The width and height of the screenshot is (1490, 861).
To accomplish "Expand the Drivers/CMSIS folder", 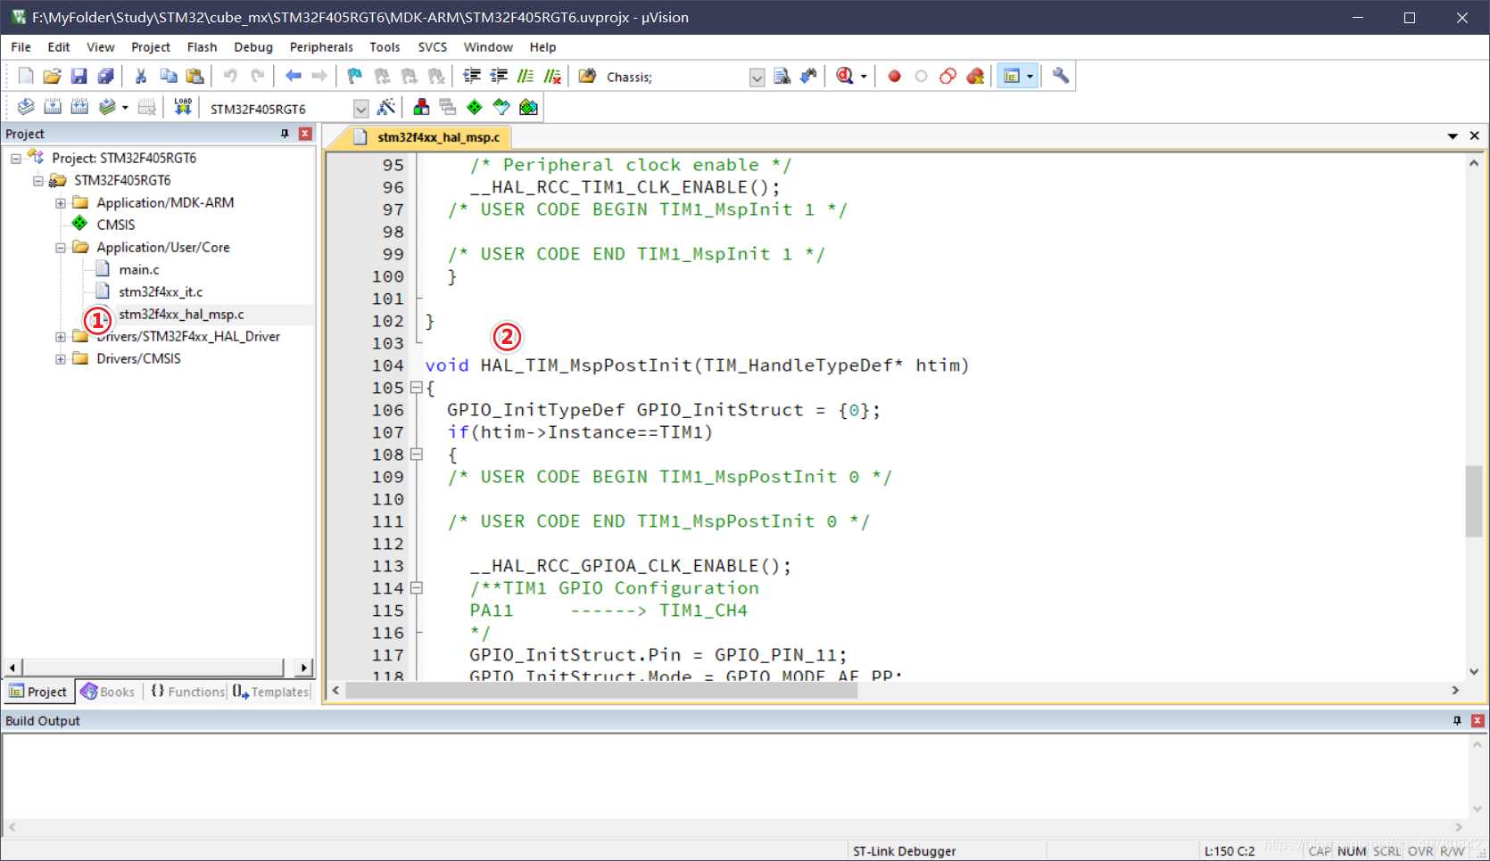I will (x=60, y=359).
